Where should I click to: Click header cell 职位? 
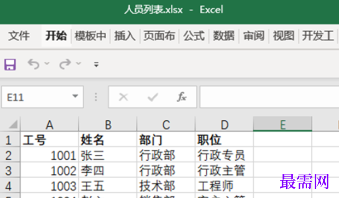(x=224, y=140)
